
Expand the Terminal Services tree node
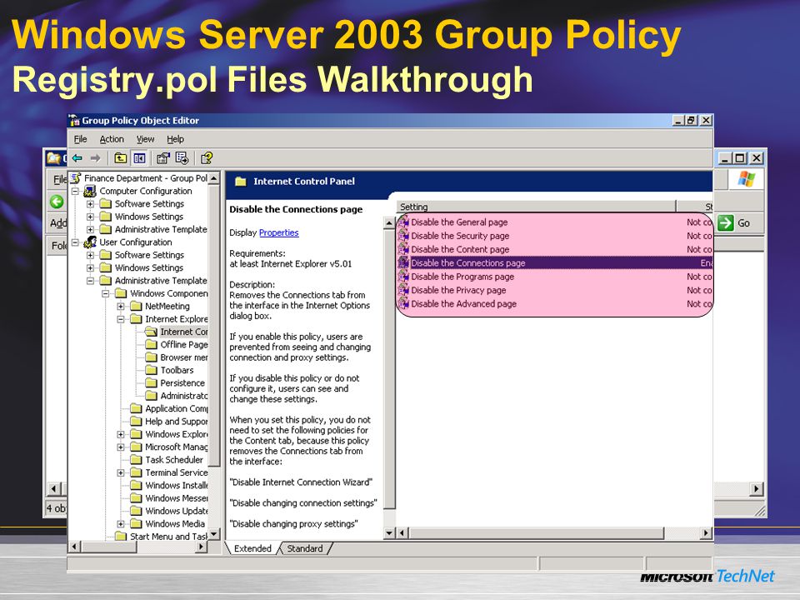(x=121, y=472)
